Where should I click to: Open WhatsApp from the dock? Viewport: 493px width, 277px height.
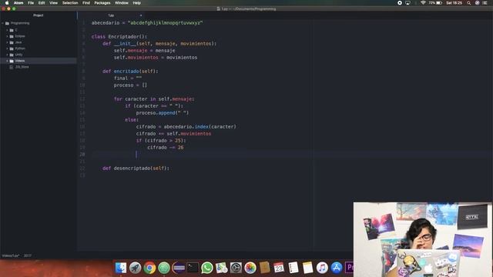click(x=207, y=268)
